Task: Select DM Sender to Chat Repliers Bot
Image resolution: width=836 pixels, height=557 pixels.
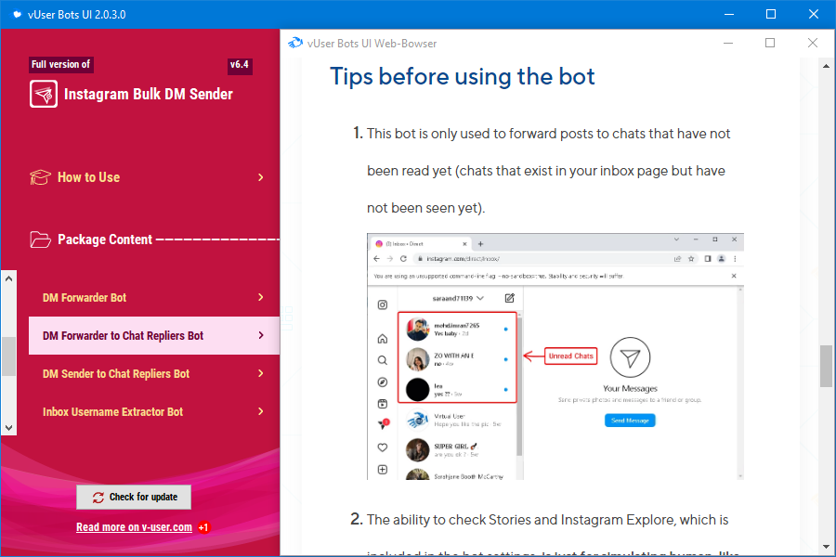Action: tap(154, 373)
